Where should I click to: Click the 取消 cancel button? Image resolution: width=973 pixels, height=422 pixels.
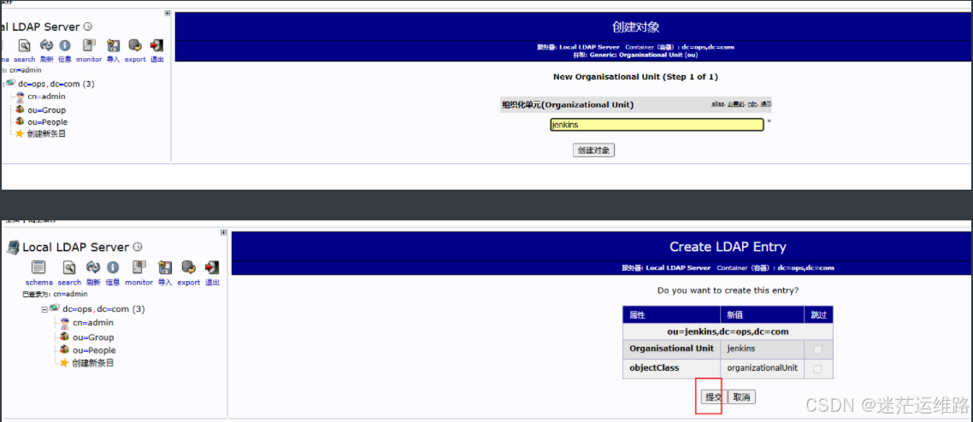pyautogui.click(x=741, y=397)
